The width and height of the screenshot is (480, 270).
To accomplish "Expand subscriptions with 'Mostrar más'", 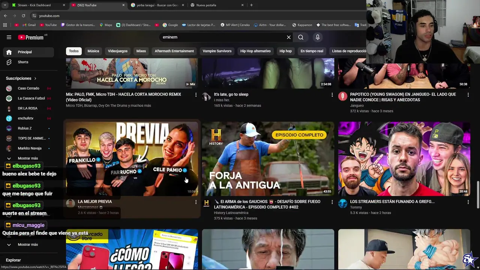I will point(28,158).
